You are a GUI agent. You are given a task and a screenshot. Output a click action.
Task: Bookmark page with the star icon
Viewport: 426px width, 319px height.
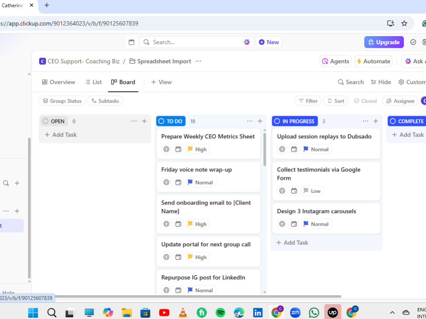point(404,23)
